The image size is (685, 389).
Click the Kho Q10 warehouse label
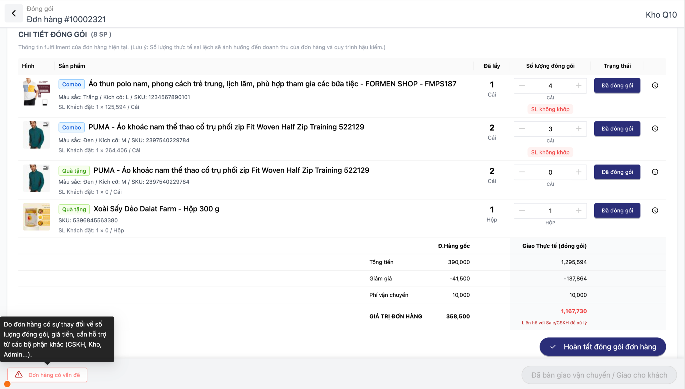661,15
